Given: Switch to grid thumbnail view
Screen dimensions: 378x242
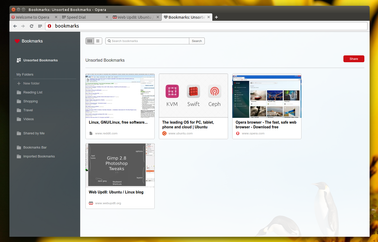Looking at the screenshot, I should [x=90, y=41].
